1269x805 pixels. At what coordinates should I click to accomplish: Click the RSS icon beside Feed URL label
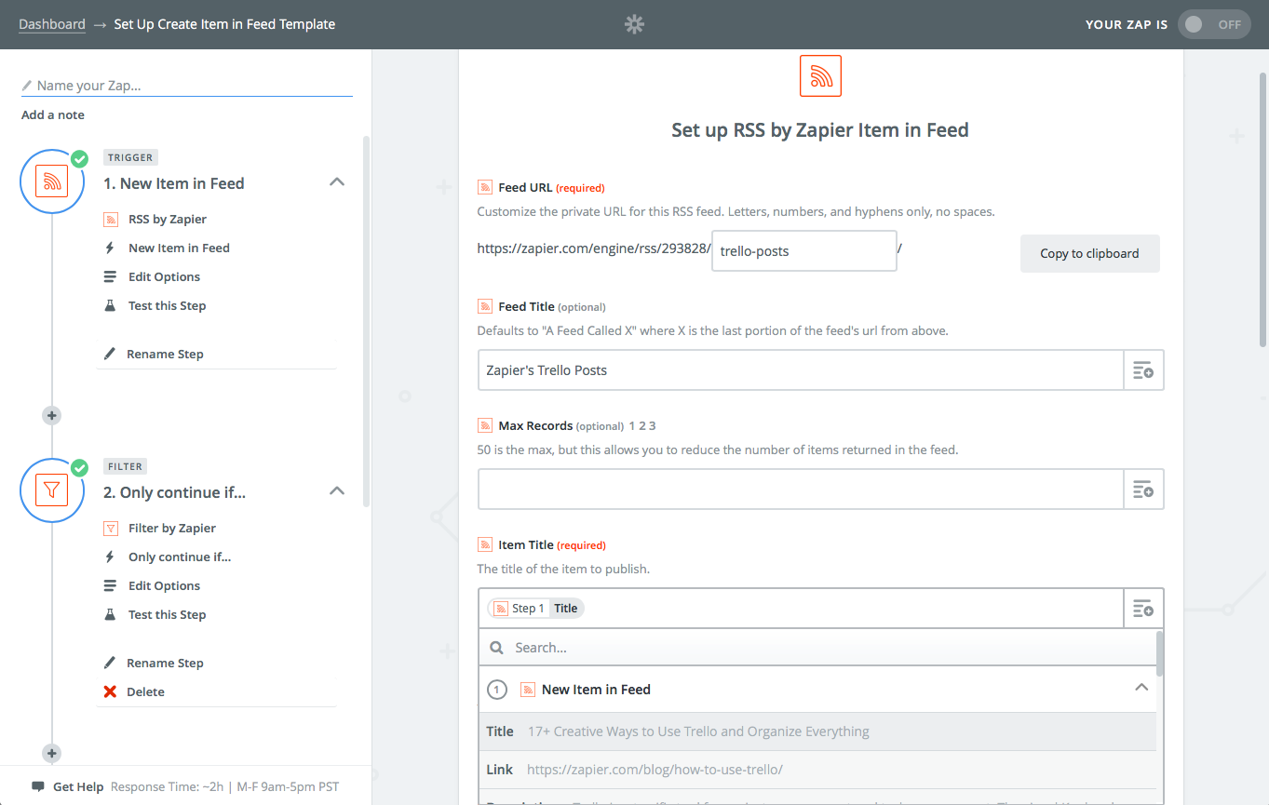(x=484, y=187)
